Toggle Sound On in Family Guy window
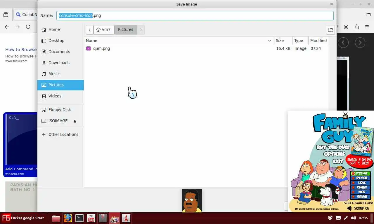Screen dimensions: 374x224 tap(358, 208)
